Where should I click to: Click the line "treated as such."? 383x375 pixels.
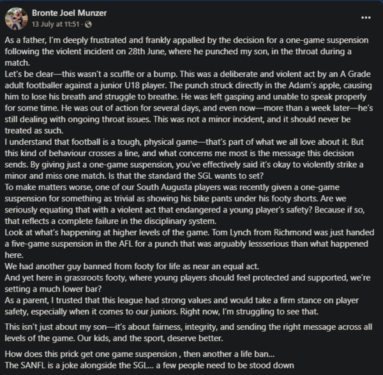pyautogui.click(x=34, y=131)
